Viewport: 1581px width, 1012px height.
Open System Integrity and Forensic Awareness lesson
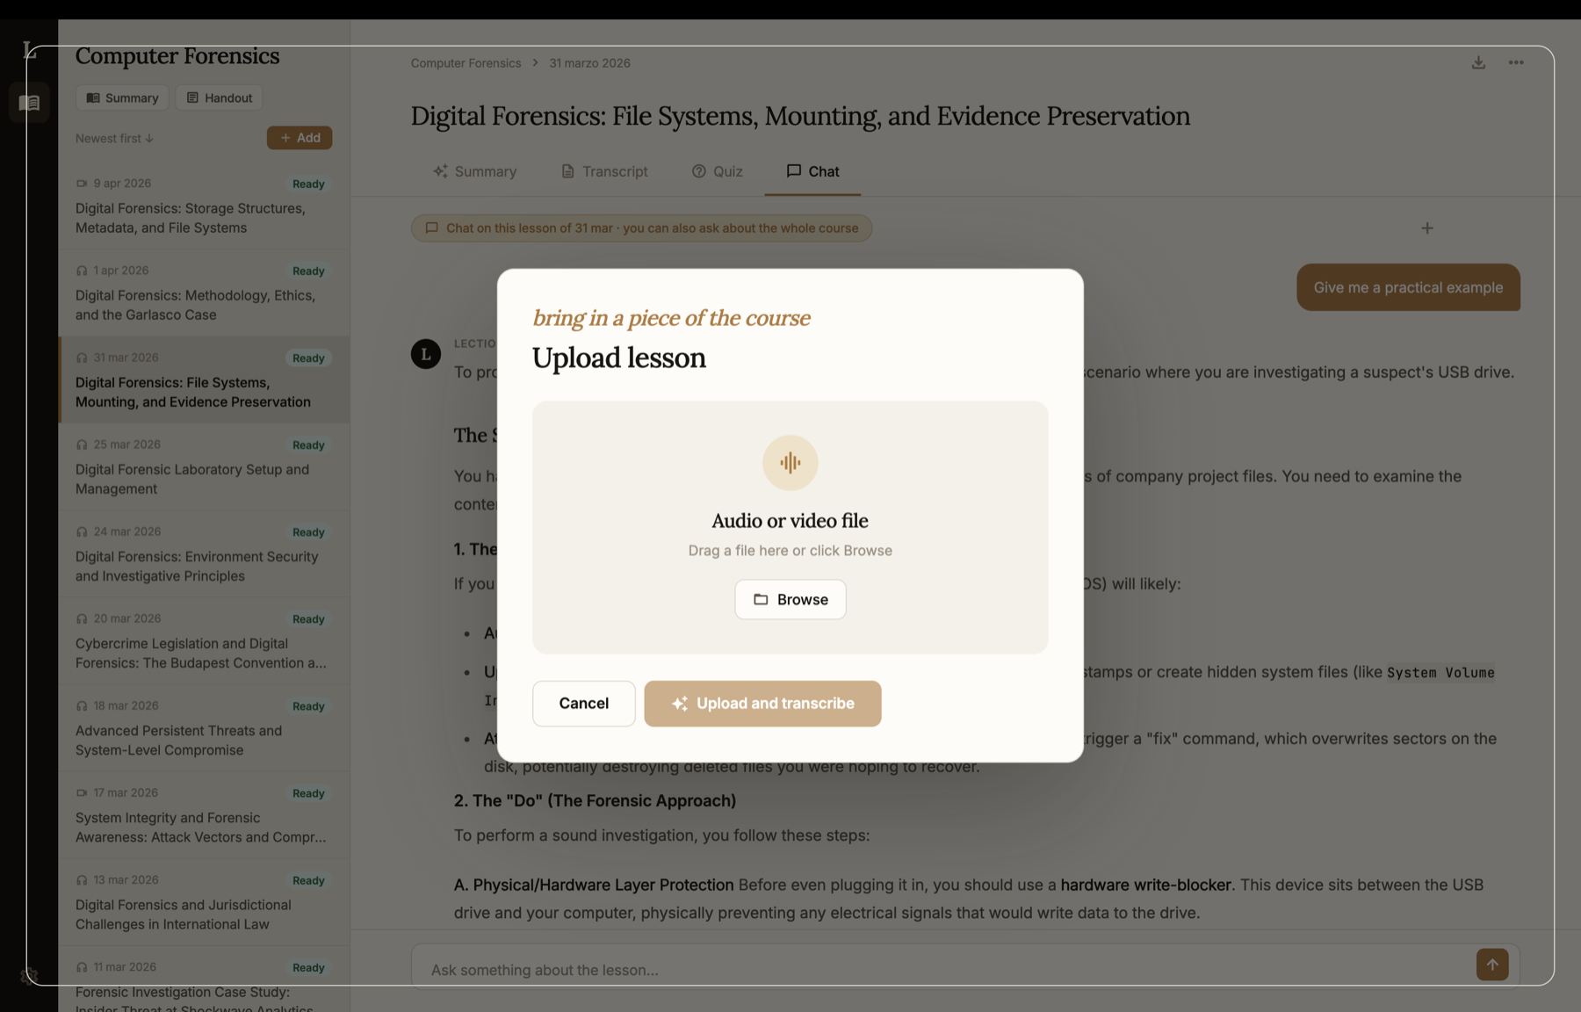pos(204,815)
